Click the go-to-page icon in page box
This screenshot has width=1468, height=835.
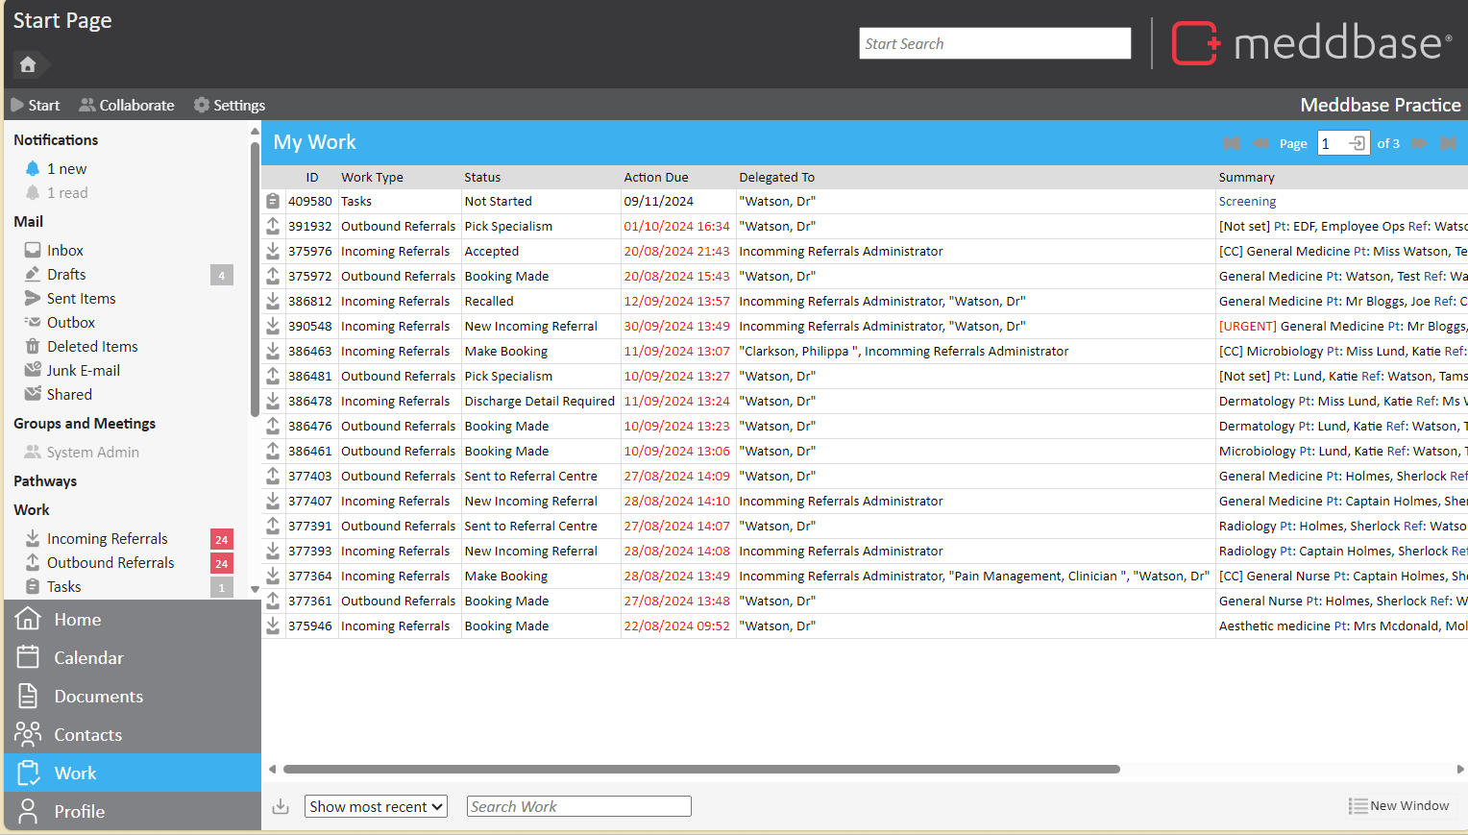tap(1357, 143)
